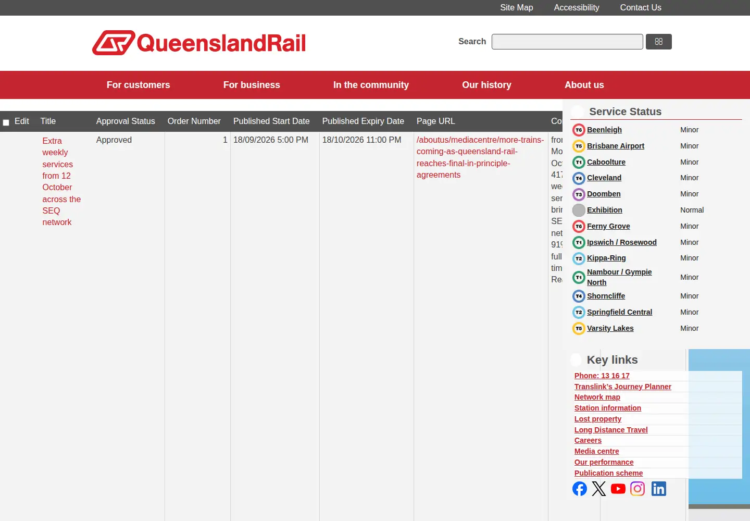This screenshot has width=750, height=521.
Task: Click the Kippa-Ring line T2 icon
Action: coord(579,258)
